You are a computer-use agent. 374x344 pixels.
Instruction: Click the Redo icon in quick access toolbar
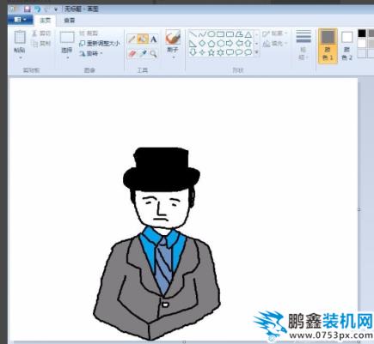[x=46, y=9]
